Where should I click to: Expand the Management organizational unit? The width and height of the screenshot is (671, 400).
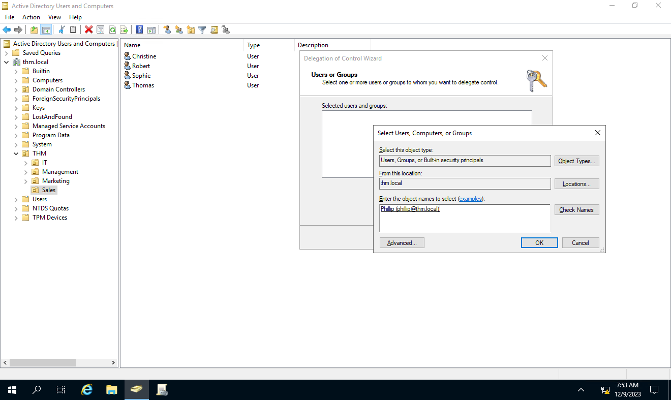click(25, 172)
